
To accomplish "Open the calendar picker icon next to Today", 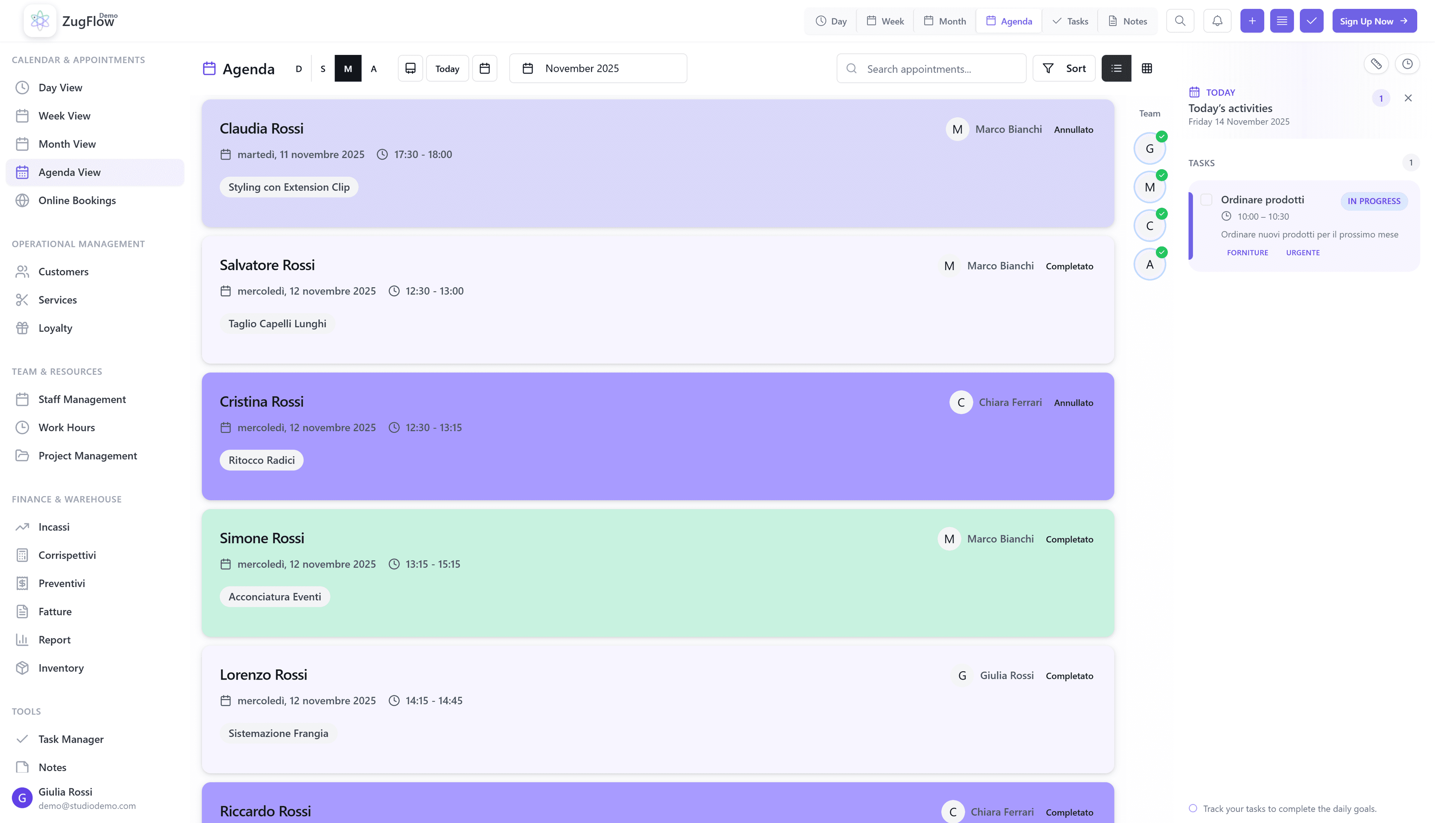I will pos(485,68).
